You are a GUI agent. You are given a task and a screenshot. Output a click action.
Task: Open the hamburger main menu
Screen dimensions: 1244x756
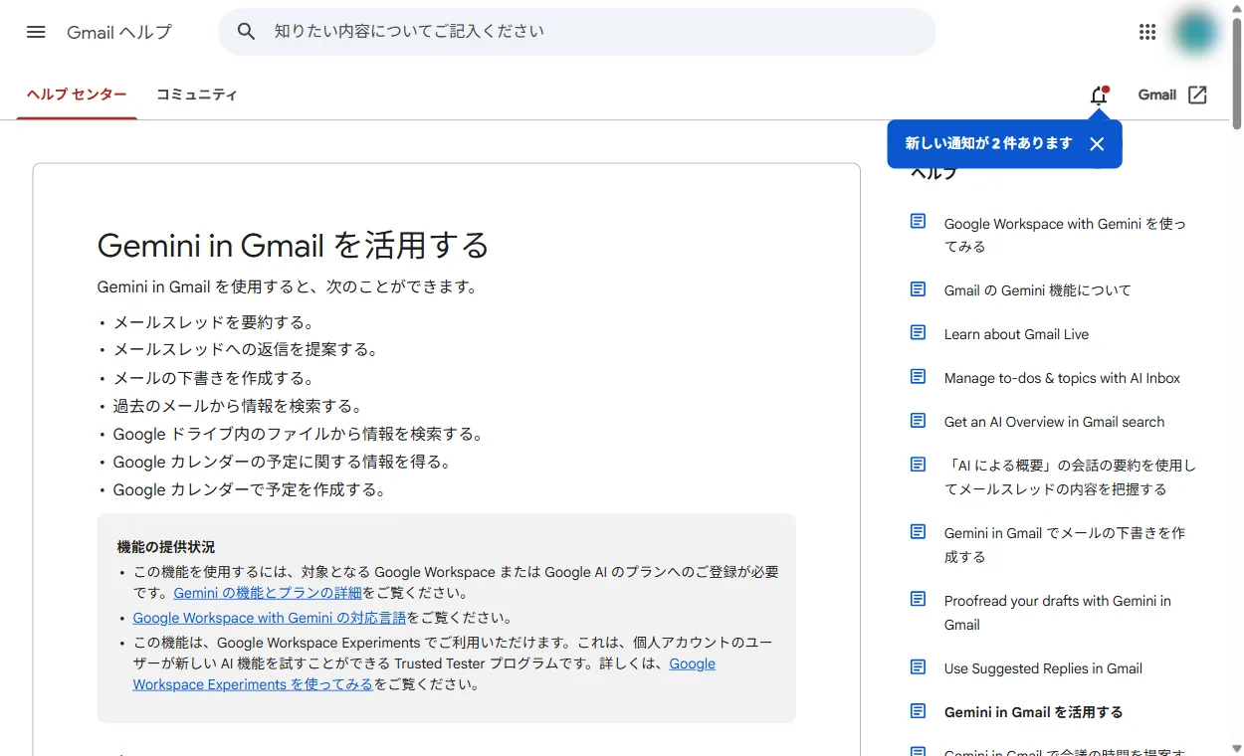(36, 32)
